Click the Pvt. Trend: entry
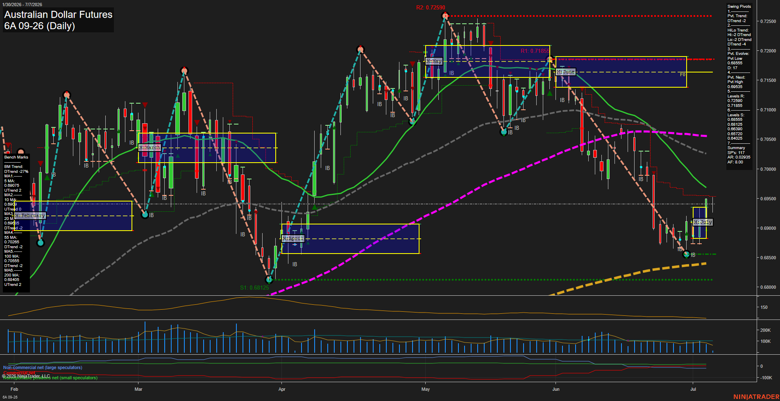This screenshot has height=401, width=780. pyautogui.click(x=737, y=16)
